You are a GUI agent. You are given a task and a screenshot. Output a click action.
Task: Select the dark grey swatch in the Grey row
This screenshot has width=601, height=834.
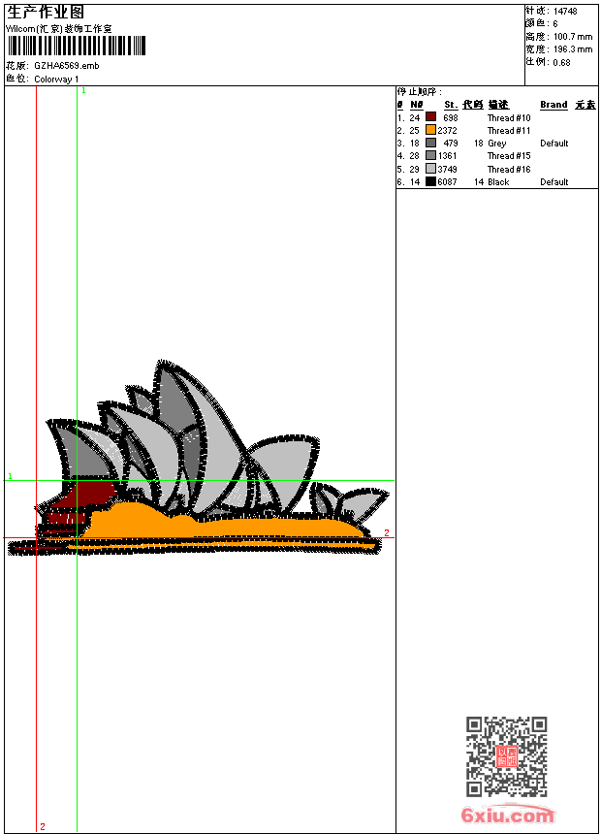[x=430, y=143]
